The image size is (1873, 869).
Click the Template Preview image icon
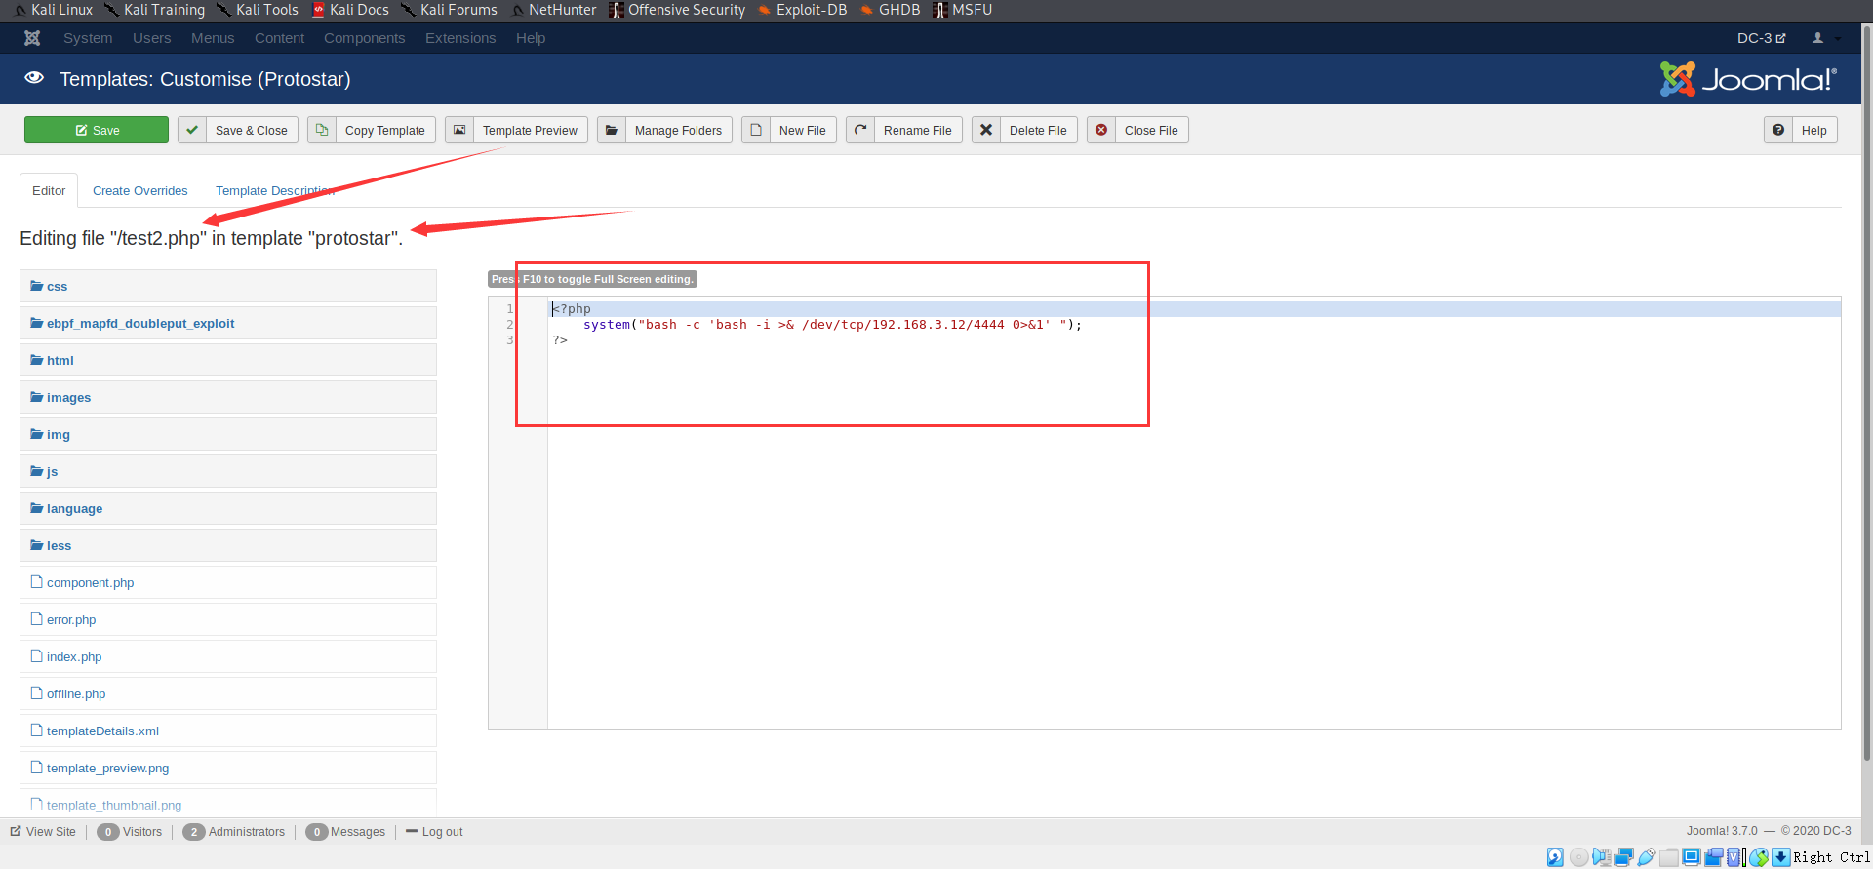tap(459, 130)
